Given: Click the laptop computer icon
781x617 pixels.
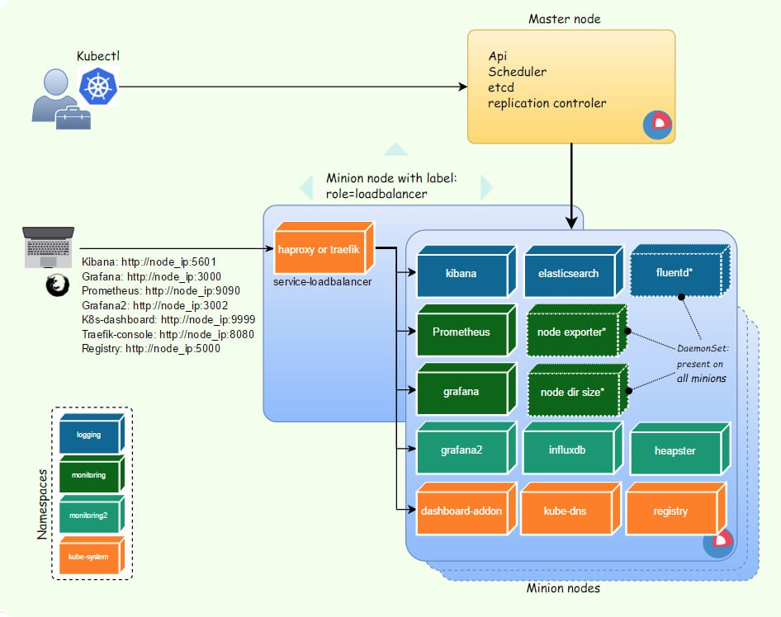Looking at the screenshot, I should tap(49, 247).
